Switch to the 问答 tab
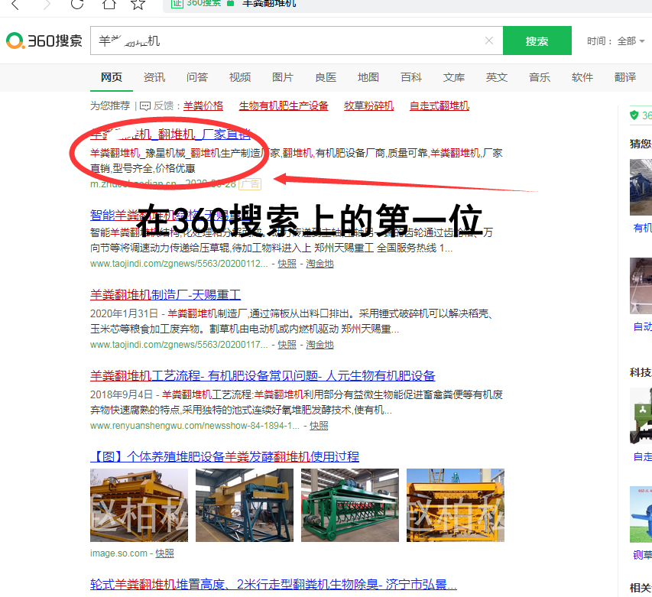This screenshot has height=597, width=652. pyautogui.click(x=197, y=77)
